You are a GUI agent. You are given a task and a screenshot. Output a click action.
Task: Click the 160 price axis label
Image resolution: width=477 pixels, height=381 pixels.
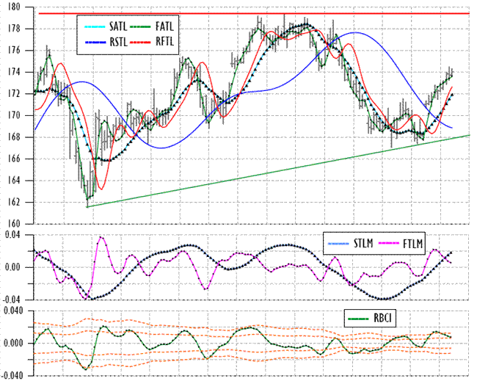[x=12, y=223]
